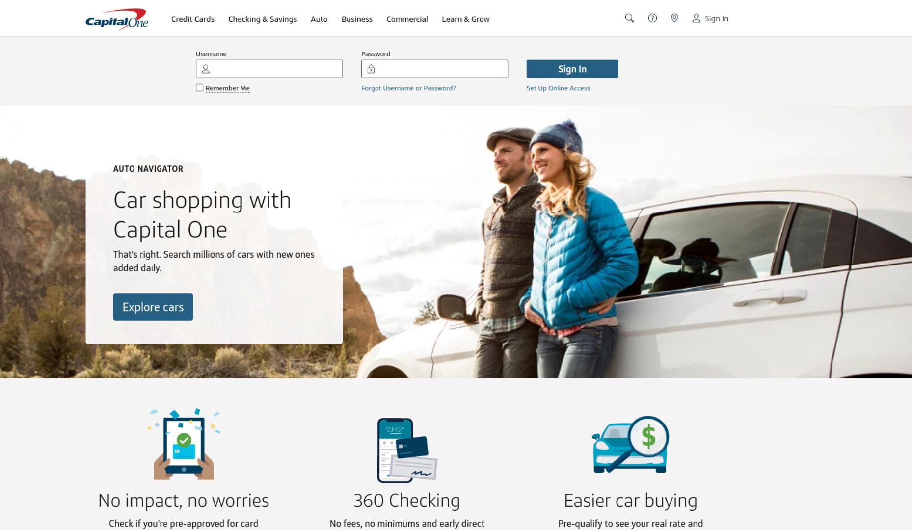
Task: Tick the Remember Me checkbox
Action: (x=199, y=88)
